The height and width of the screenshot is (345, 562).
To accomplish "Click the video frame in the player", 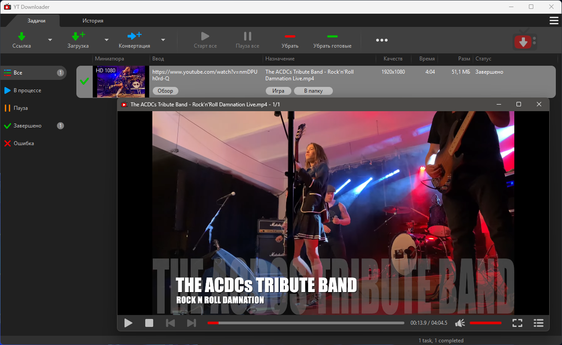I will coord(333,213).
